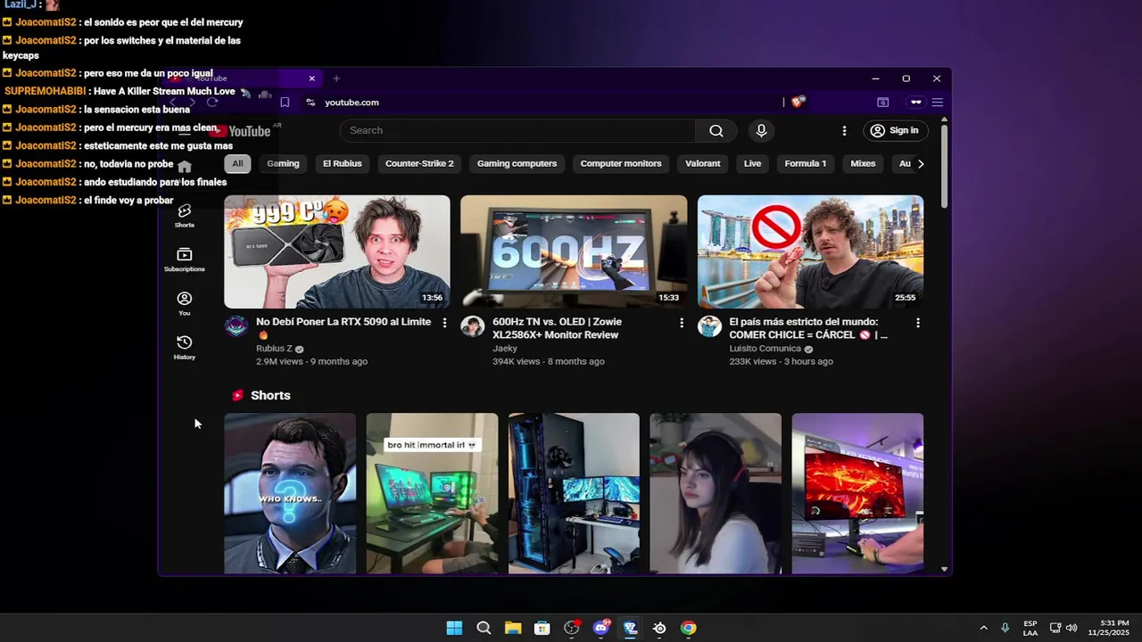The width and height of the screenshot is (1142, 642).
Task: Select the Gaming computers filter chip
Action: pos(517,163)
